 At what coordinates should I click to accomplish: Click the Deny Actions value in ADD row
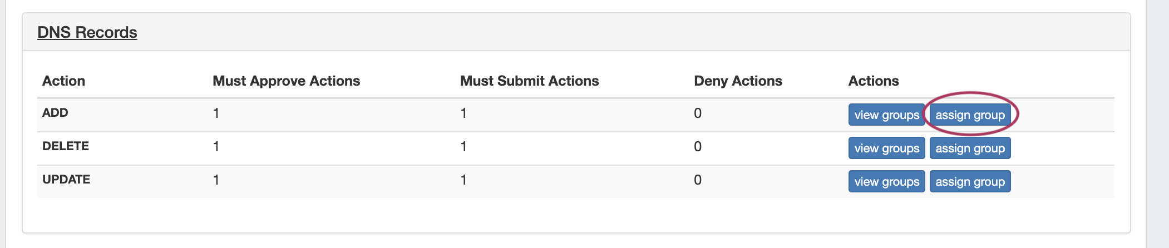(698, 113)
